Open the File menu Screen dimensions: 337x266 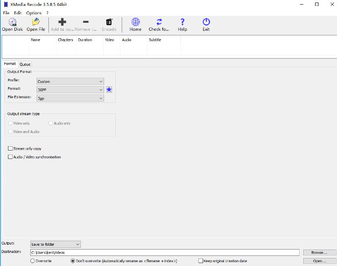pyautogui.click(x=6, y=13)
